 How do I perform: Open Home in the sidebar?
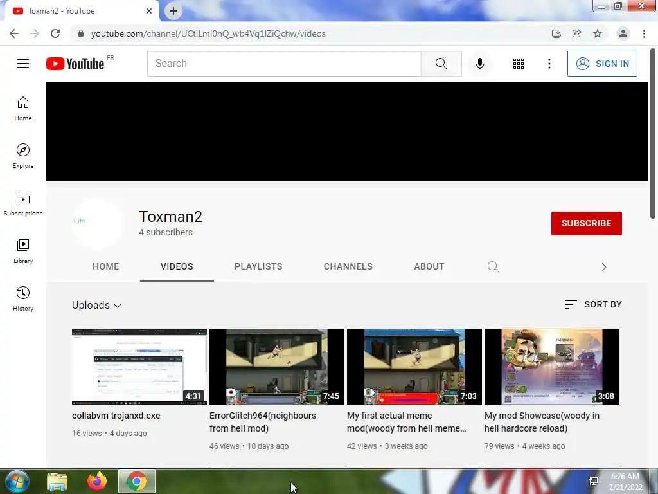[x=23, y=109]
